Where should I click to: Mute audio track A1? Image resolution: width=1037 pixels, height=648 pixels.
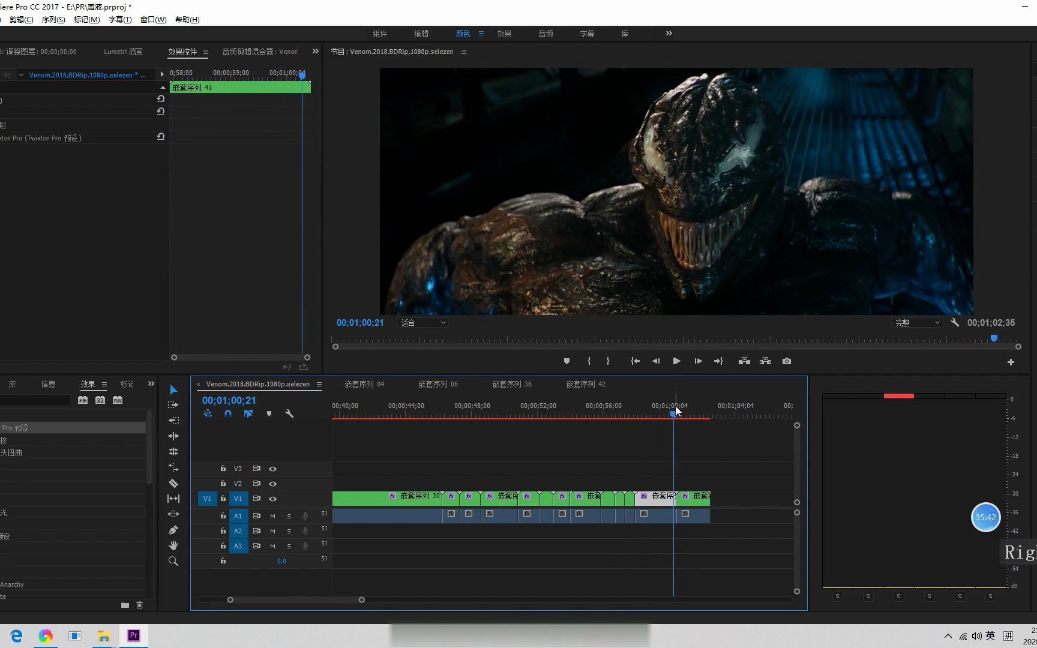click(x=272, y=516)
